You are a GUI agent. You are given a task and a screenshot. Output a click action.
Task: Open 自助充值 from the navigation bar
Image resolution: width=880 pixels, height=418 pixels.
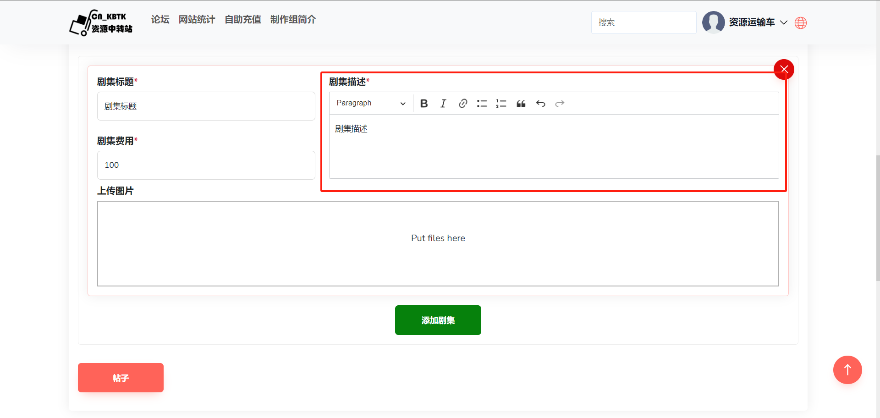(x=243, y=20)
